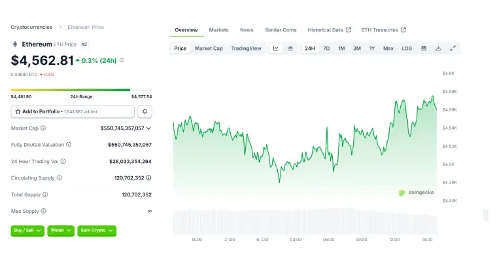
Task: Expand the Market Cap value chevron
Action: (149, 128)
